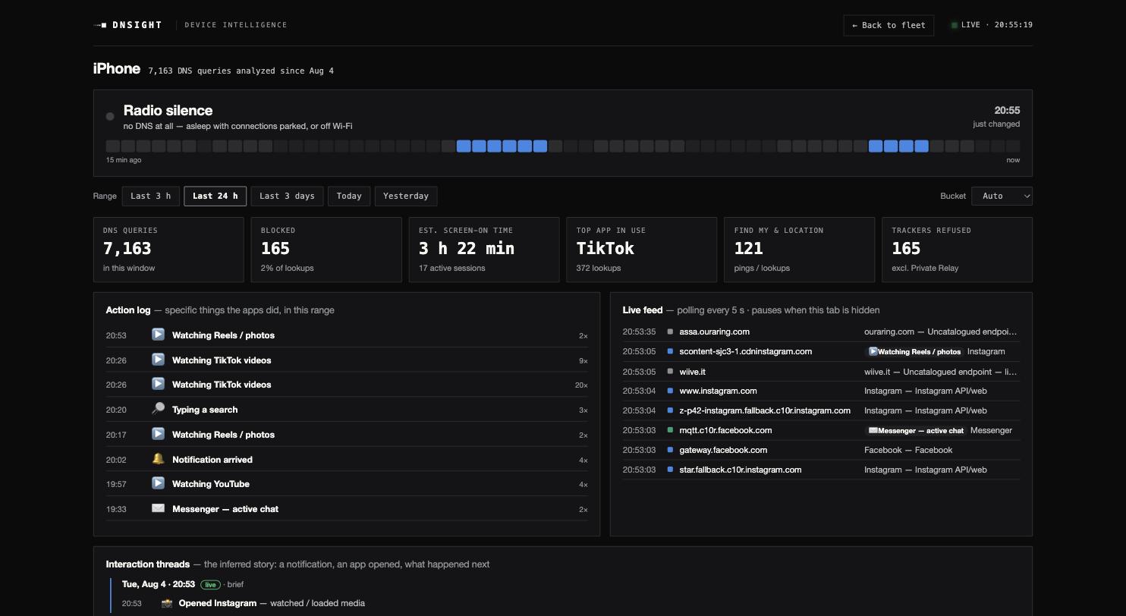Click the blue marker for z-p42-instagram.fallback.c10r.instagram.com
The image size is (1126, 616).
pos(670,410)
